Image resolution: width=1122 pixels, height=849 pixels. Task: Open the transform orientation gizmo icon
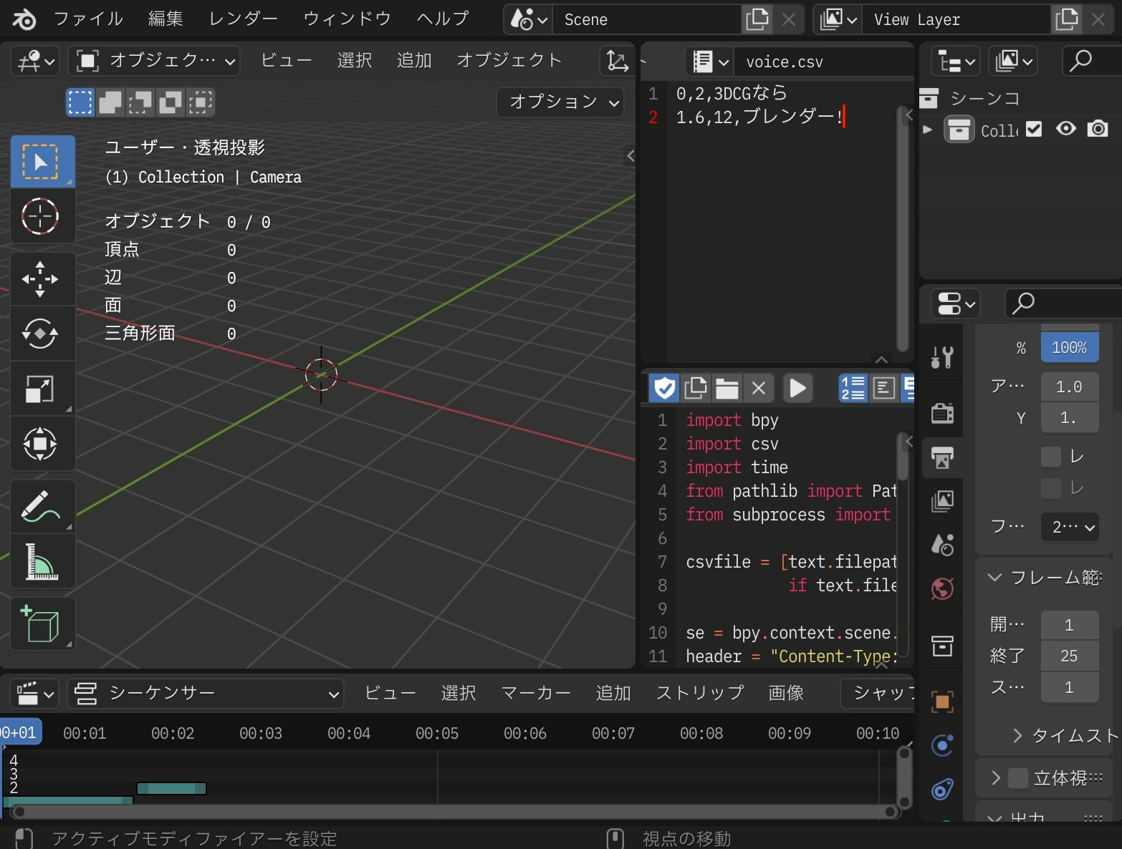click(617, 61)
